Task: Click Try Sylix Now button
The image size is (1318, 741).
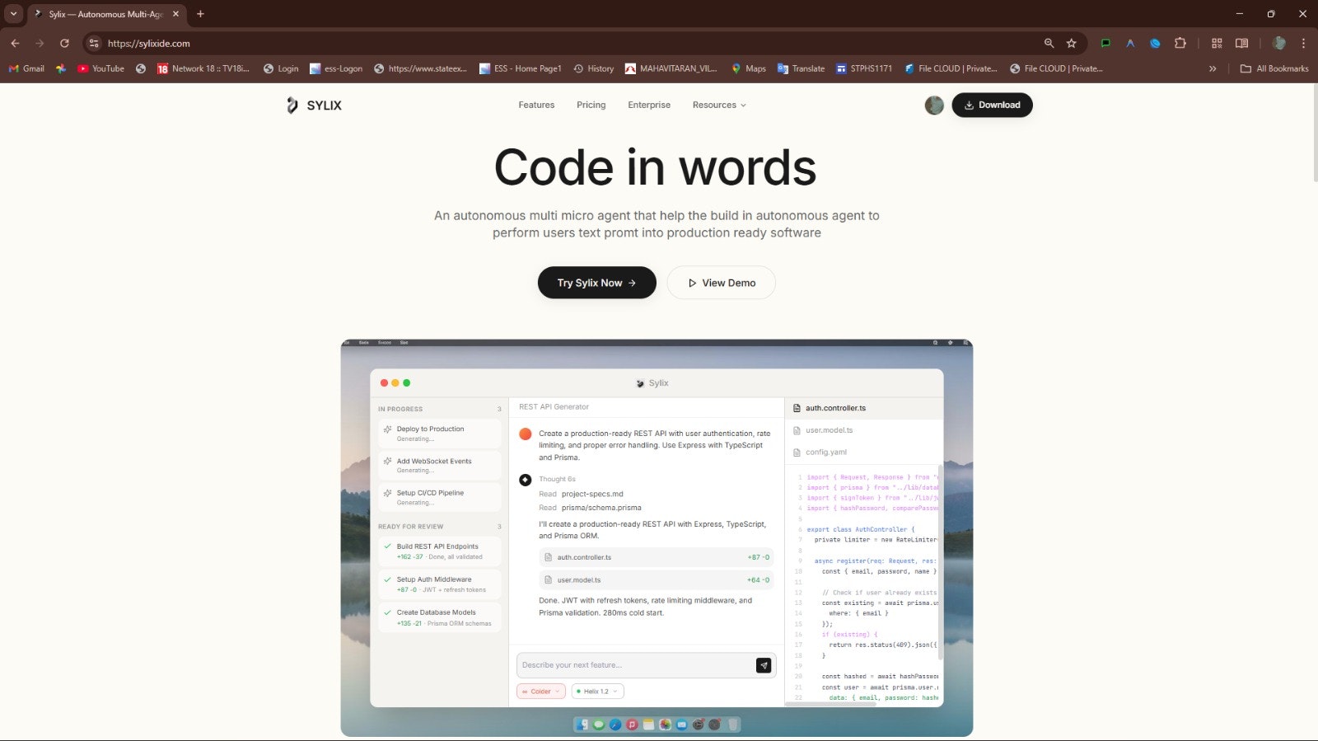Action: [x=597, y=283]
